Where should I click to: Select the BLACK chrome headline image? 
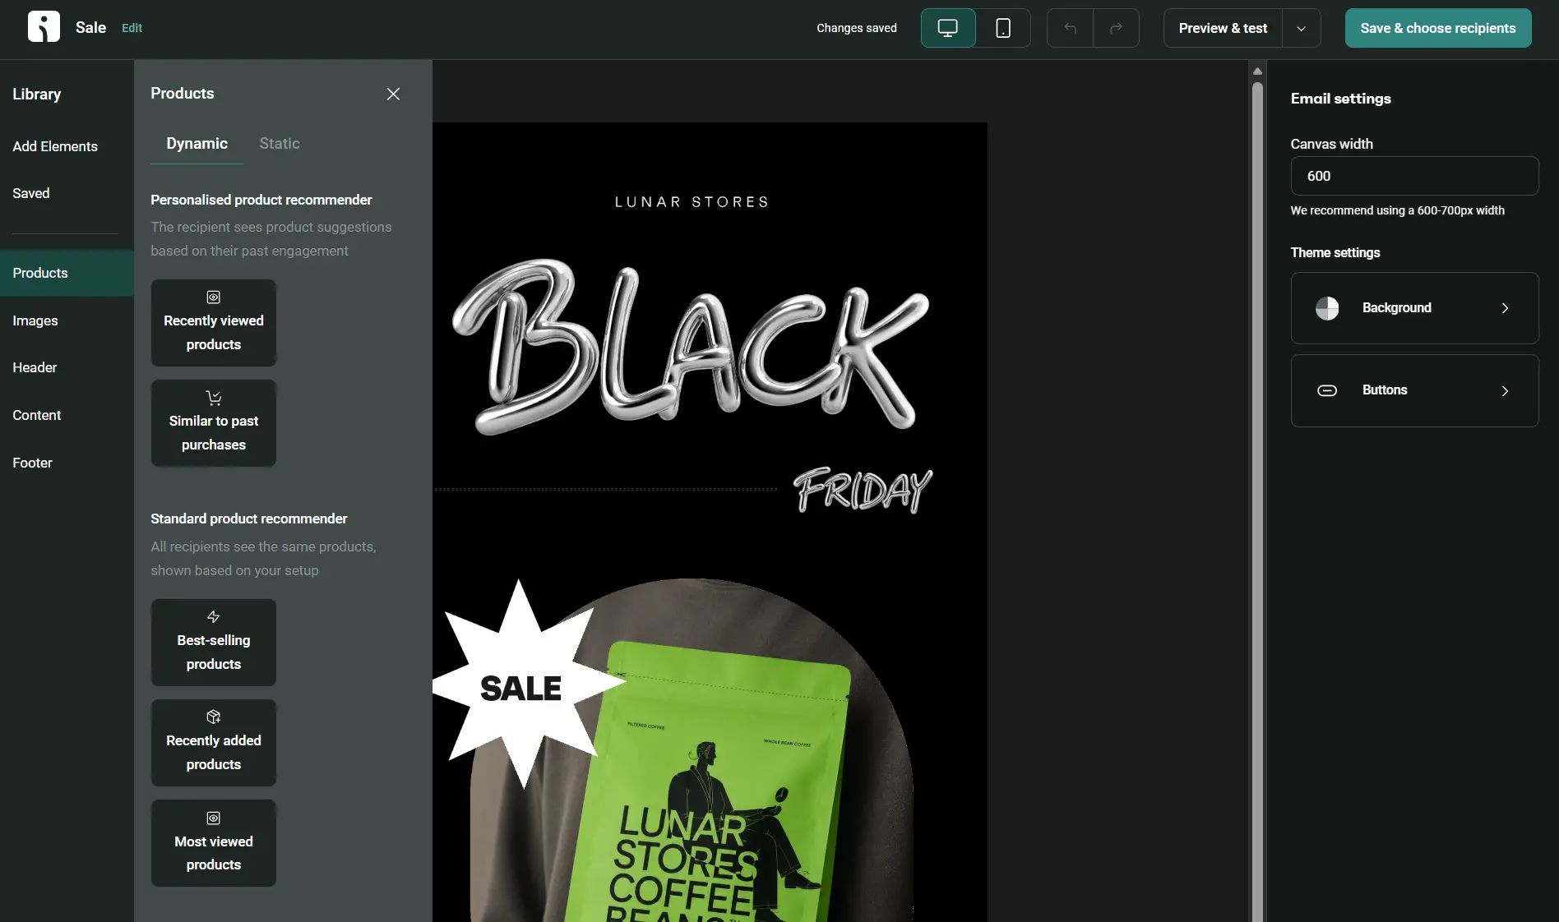pyautogui.click(x=692, y=346)
